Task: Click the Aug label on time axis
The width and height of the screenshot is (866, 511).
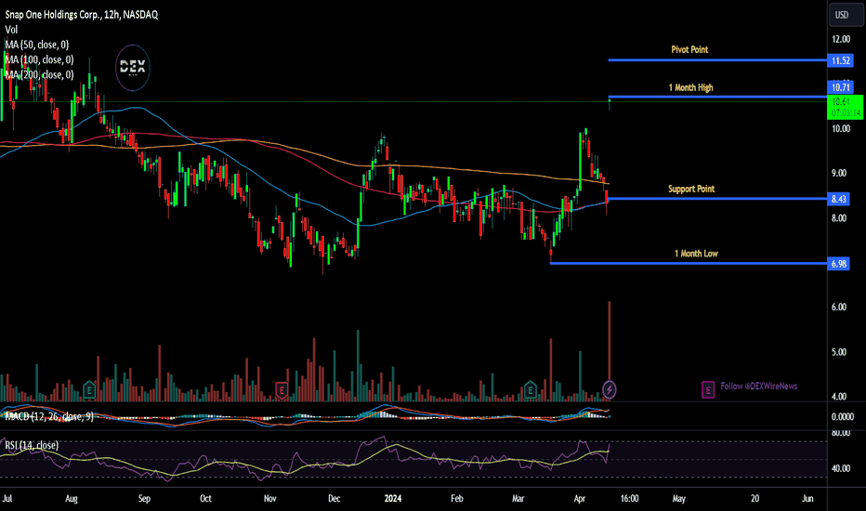Action: click(72, 498)
